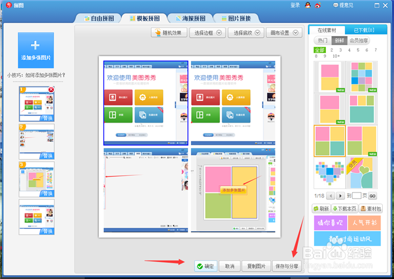Choose the three-top one-bottom template
Image resolution: width=394 pixels, height=279 pixels.
(362, 109)
